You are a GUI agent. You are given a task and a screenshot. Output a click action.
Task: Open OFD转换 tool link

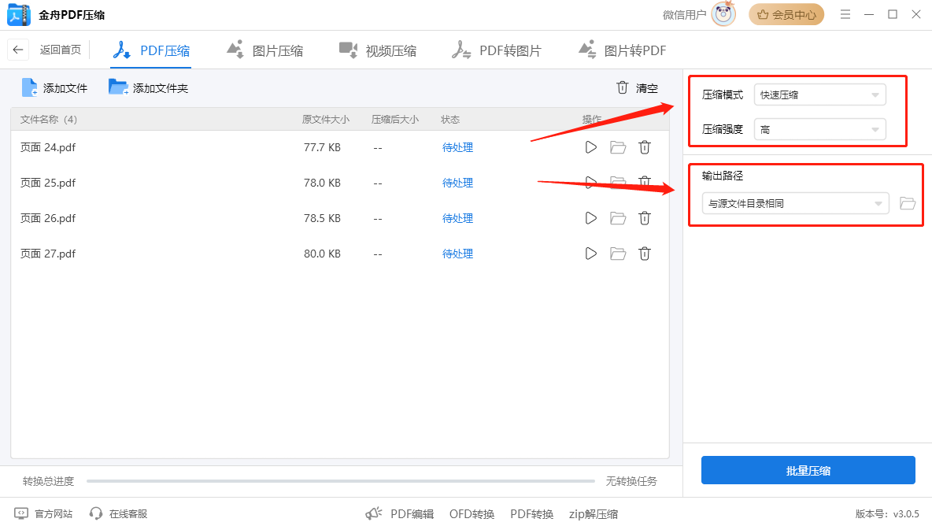(x=472, y=514)
